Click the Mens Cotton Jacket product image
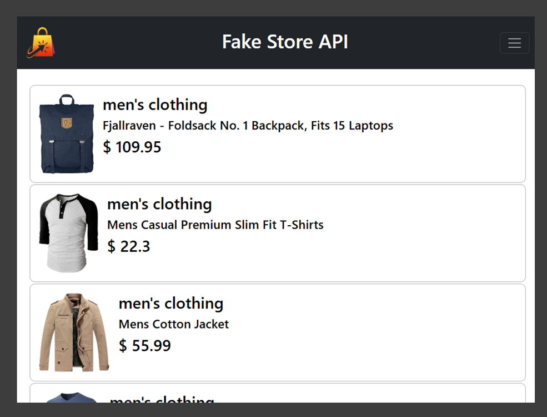Image resolution: width=547 pixels, height=417 pixels. point(73,332)
